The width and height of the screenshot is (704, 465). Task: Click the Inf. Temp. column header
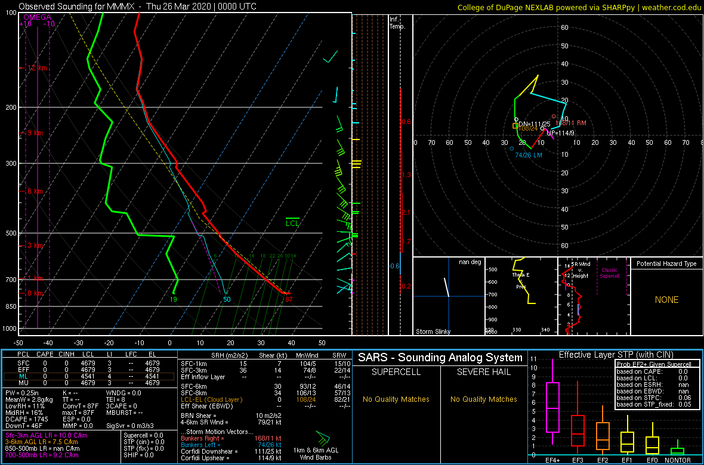pos(398,23)
